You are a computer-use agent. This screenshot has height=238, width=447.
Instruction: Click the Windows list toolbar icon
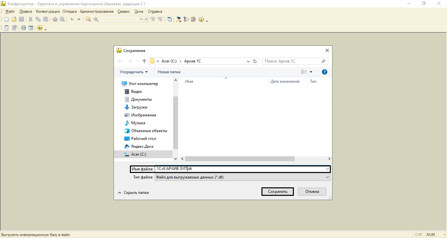pos(170,20)
